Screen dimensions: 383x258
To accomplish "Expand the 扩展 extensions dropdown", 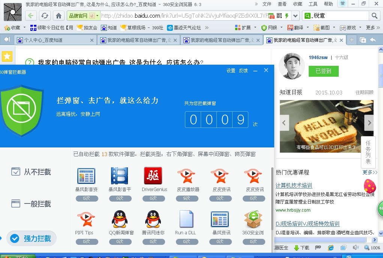I will 255,27.
